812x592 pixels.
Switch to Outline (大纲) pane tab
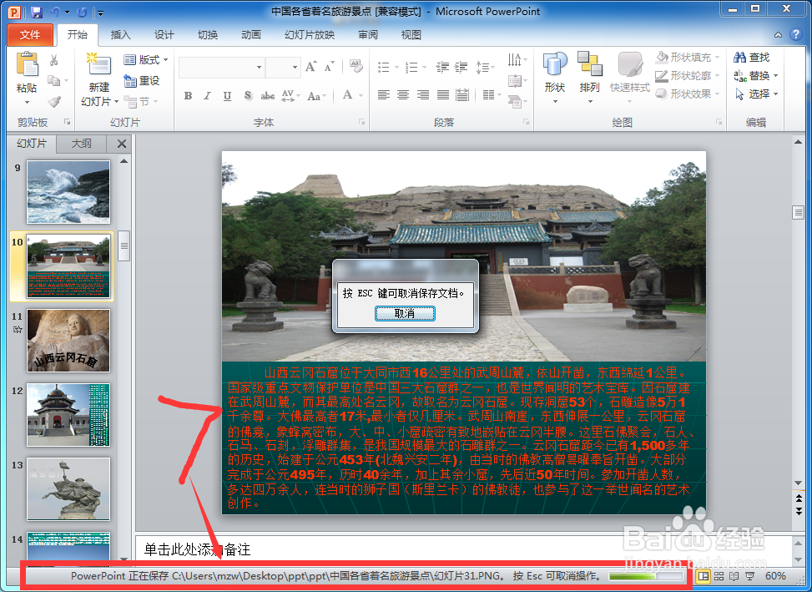click(81, 144)
